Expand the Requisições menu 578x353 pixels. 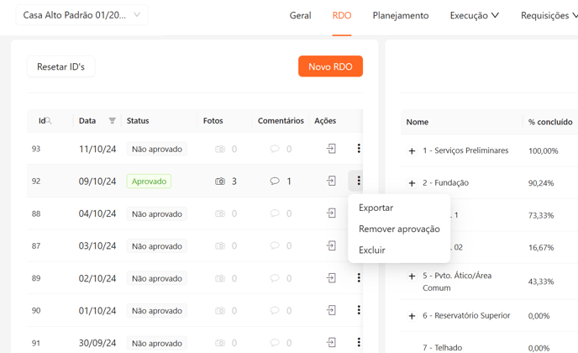coord(549,15)
